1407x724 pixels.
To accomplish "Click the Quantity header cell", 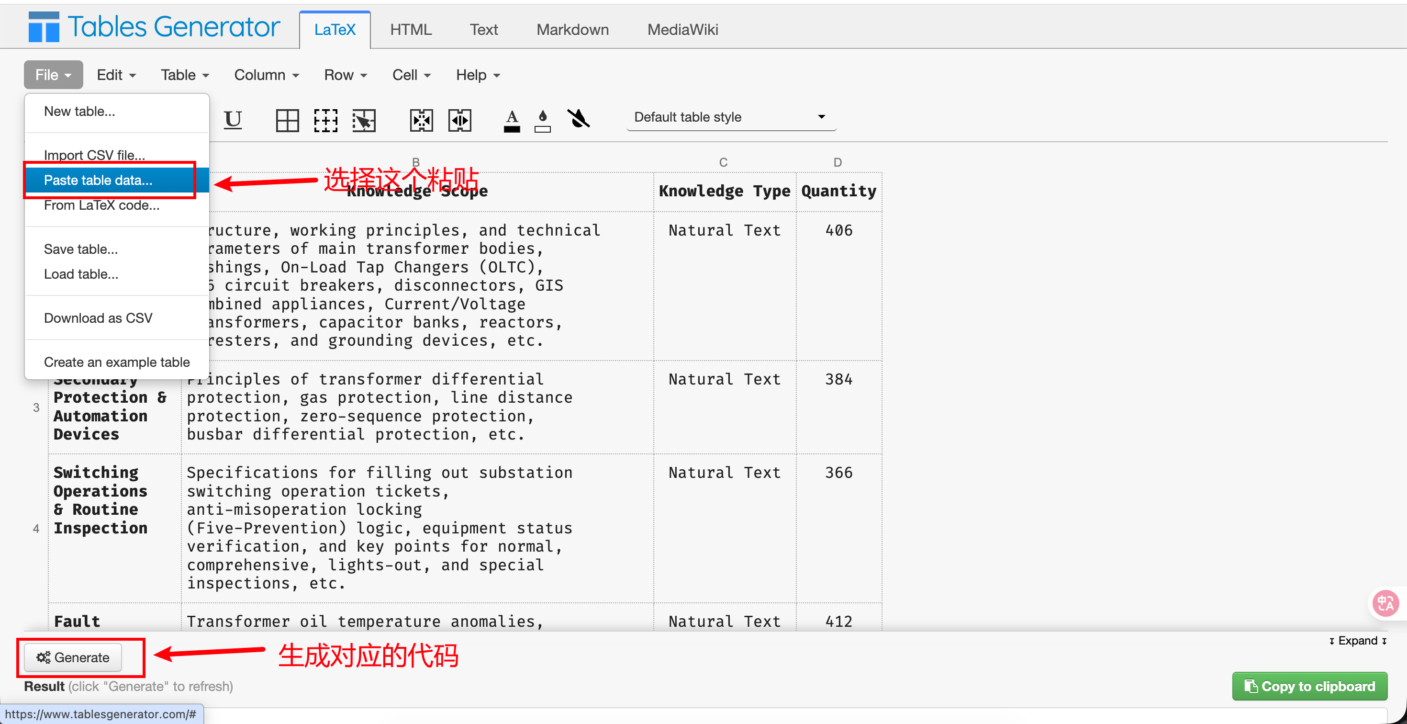I will coord(838,191).
